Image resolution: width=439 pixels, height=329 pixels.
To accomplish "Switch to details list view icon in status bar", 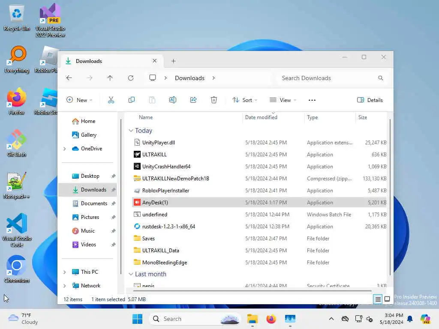I will pos(378,299).
